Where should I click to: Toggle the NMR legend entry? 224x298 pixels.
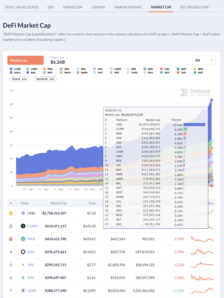(198, 69)
